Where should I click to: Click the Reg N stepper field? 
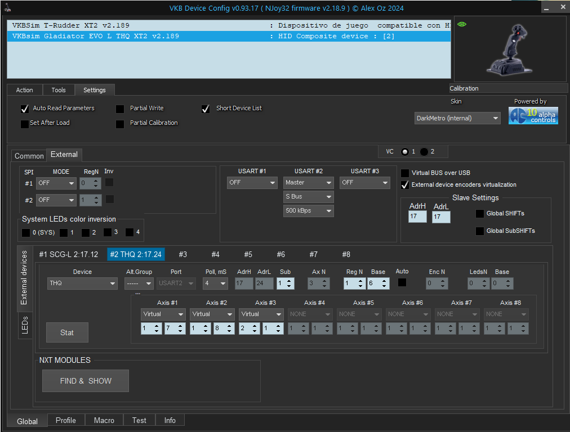354,283
